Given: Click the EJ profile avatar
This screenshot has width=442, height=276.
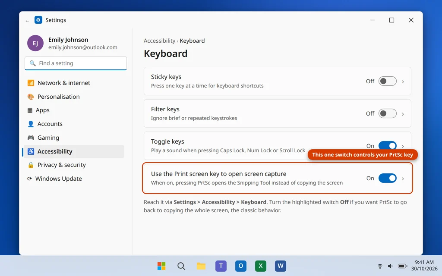Looking at the screenshot, I should point(35,43).
